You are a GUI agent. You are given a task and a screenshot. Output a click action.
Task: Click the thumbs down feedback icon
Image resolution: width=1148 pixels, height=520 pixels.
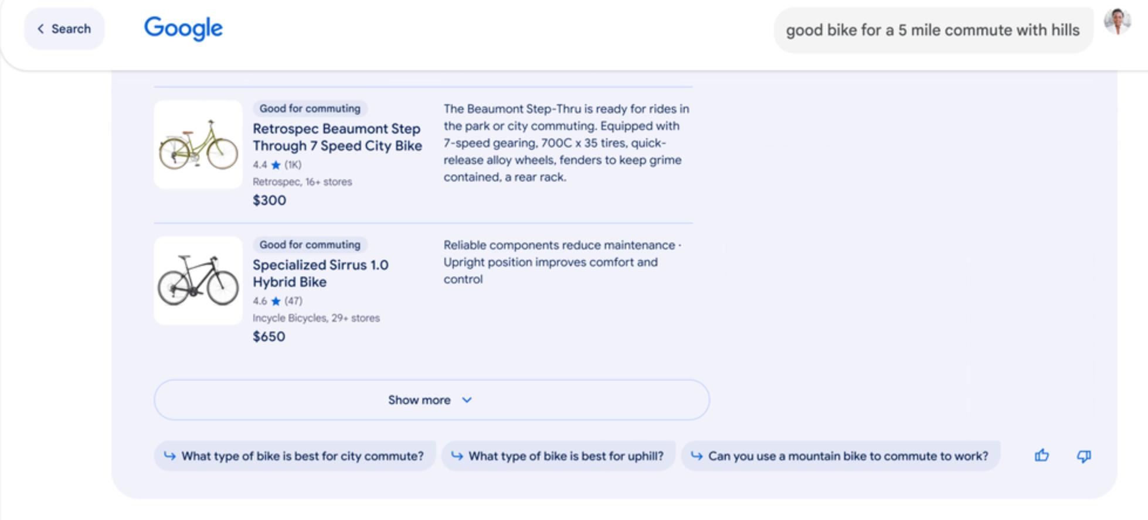1084,456
